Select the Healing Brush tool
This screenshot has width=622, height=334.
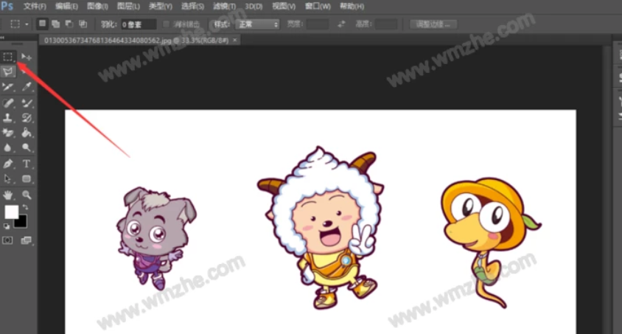click(x=8, y=103)
